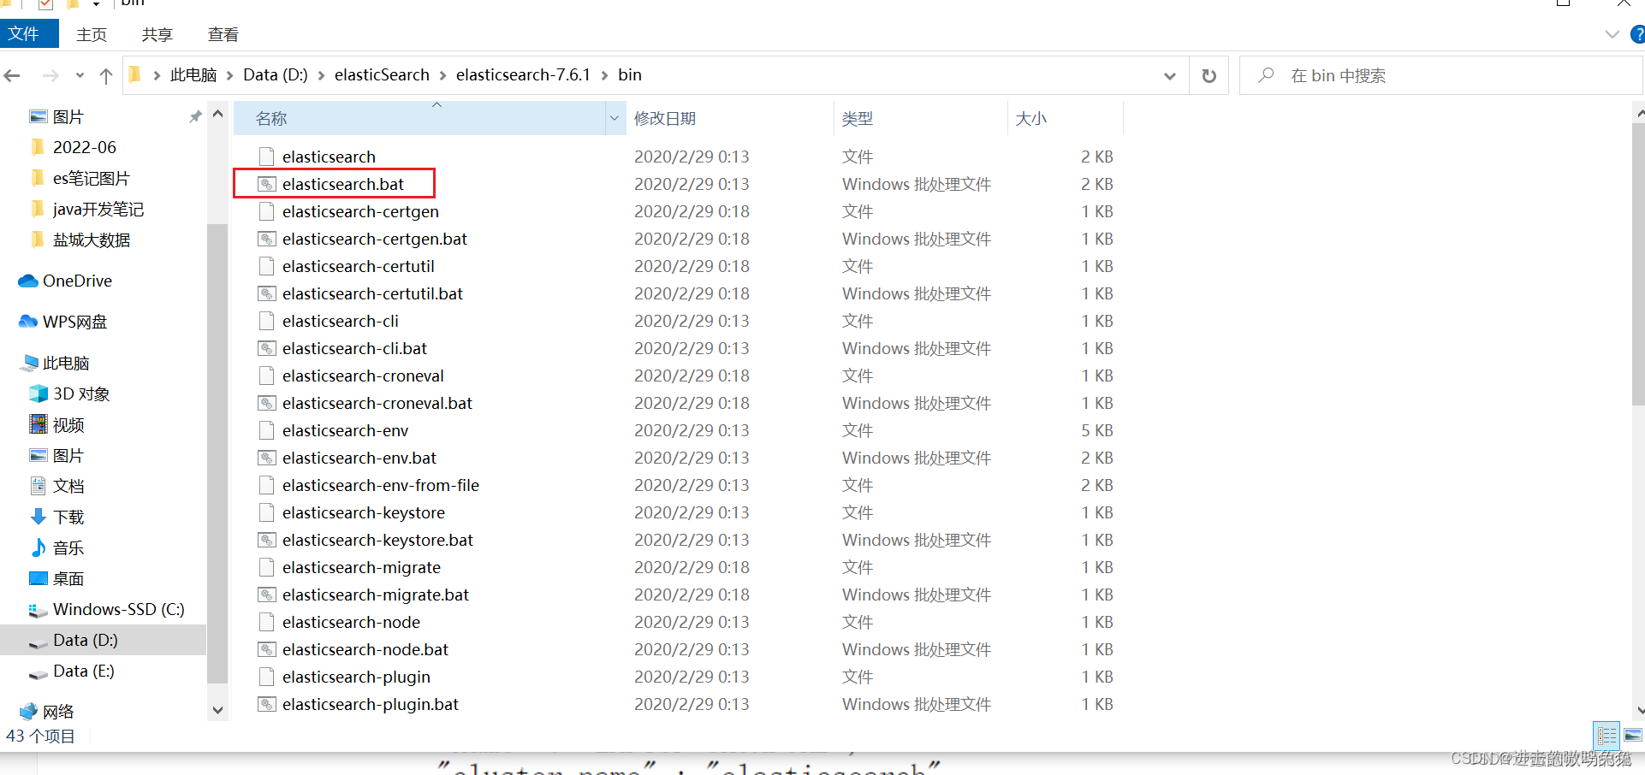Select file name elasticsearch-certutil
This screenshot has height=775, width=1645.
(359, 266)
